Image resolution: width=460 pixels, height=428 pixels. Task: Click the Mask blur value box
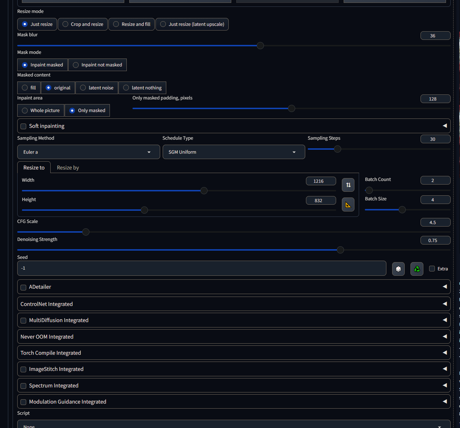coord(435,36)
